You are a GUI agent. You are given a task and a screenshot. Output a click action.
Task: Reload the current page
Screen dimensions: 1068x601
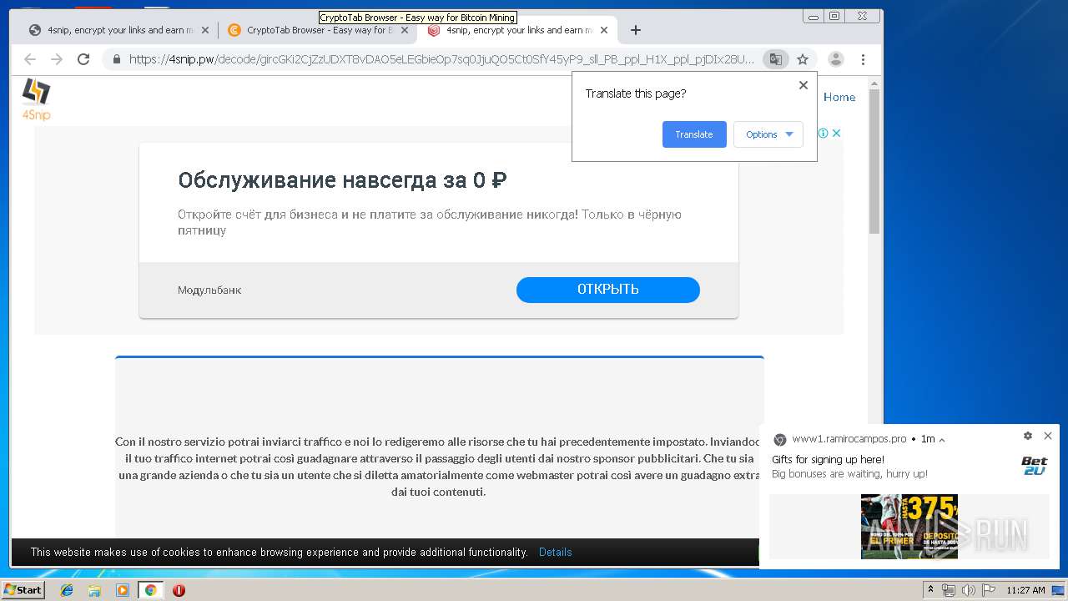83,59
